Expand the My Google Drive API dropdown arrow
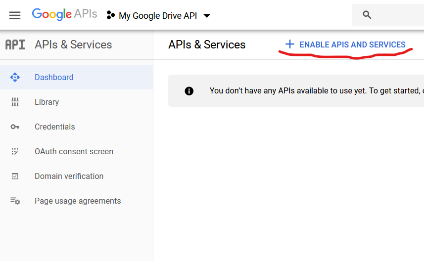The height and width of the screenshot is (261, 424). (207, 16)
